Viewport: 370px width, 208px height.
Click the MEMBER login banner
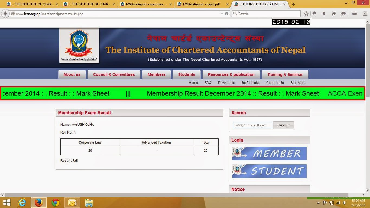click(x=269, y=154)
